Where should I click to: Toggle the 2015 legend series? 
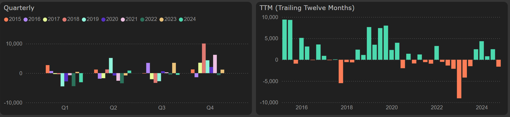point(13,19)
